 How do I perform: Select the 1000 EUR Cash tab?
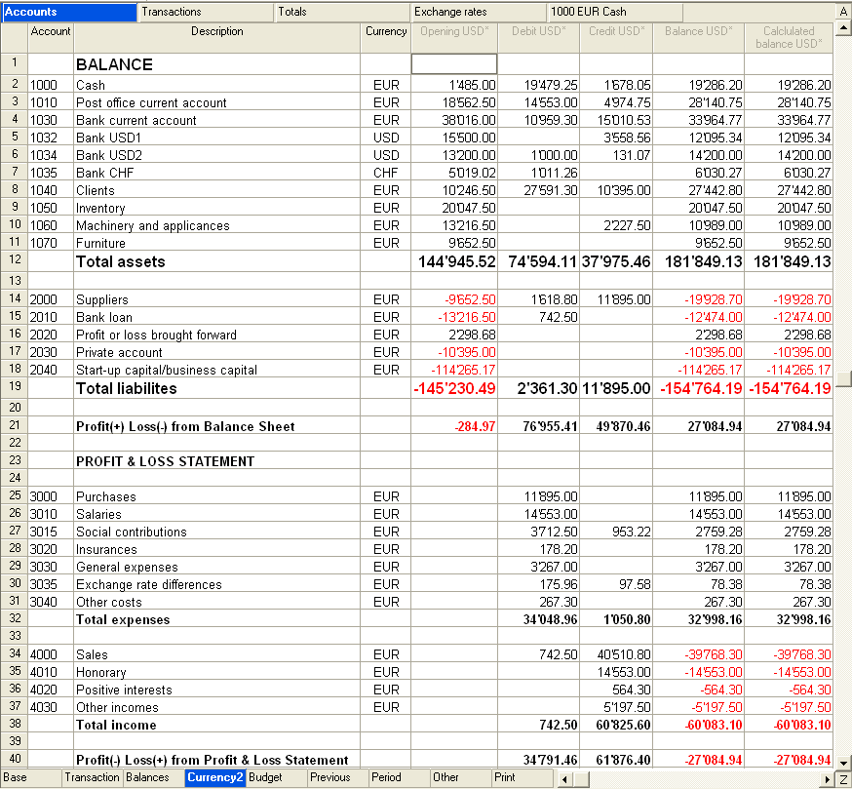tap(615, 12)
